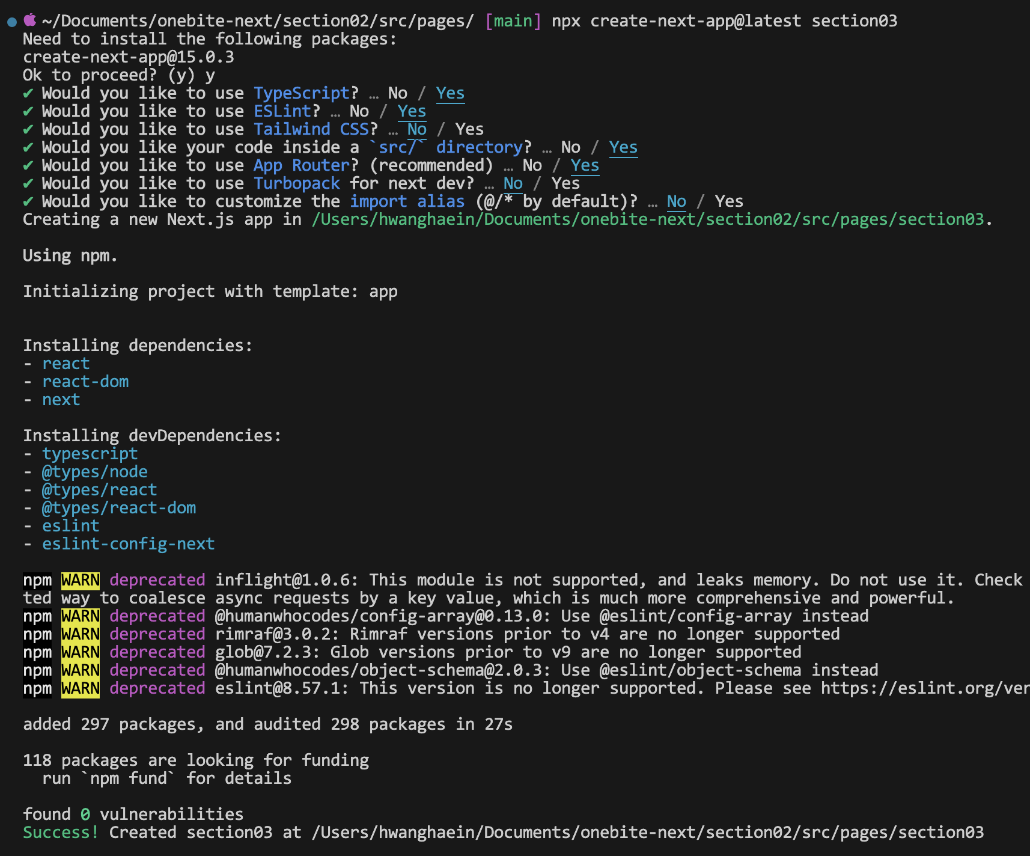The image size is (1030, 856).
Task: Click the green 'Success!' message
Action: [x=61, y=833]
